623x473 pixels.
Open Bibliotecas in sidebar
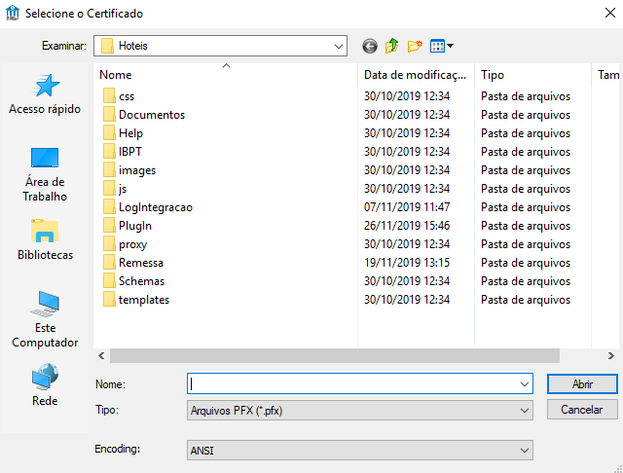pos(45,239)
